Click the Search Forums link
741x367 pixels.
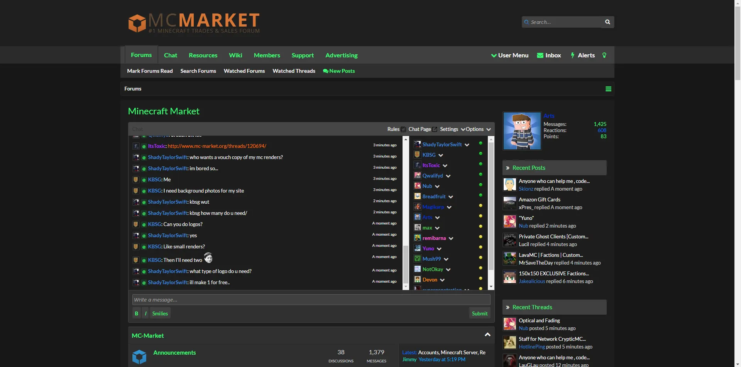(x=198, y=71)
